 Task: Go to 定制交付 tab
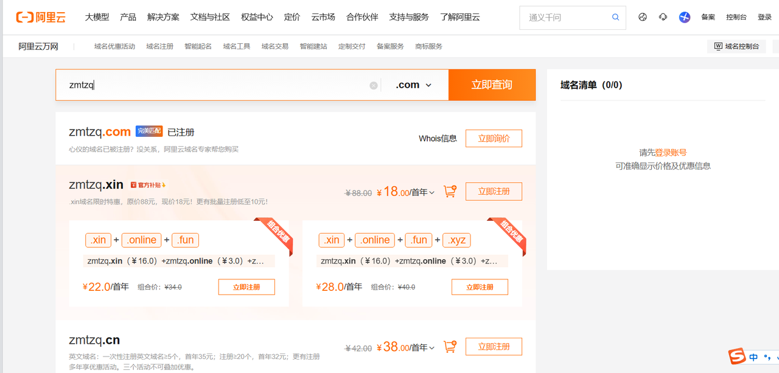(x=352, y=46)
